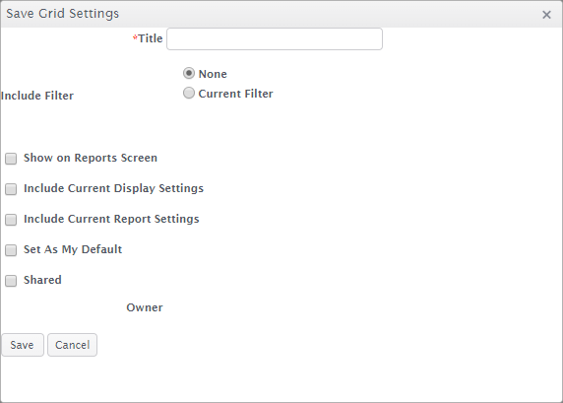
Task: Click the Current Filter label text
Action: [x=235, y=94]
